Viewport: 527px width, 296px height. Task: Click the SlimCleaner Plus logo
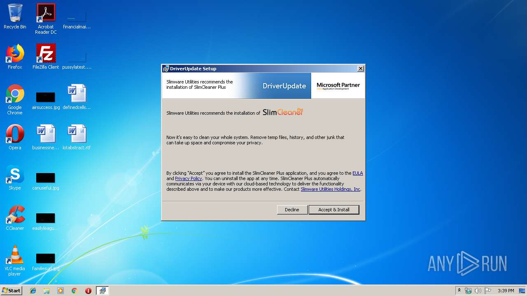tap(283, 112)
